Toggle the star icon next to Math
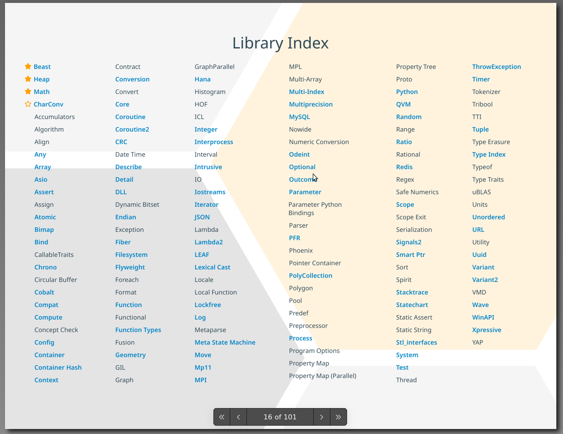The image size is (563, 434). 27,91
